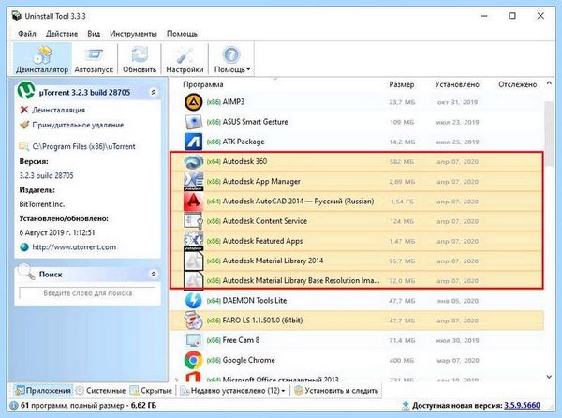Click the search field Введите слово для поиска

pyautogui.click(x=88, y=293)
